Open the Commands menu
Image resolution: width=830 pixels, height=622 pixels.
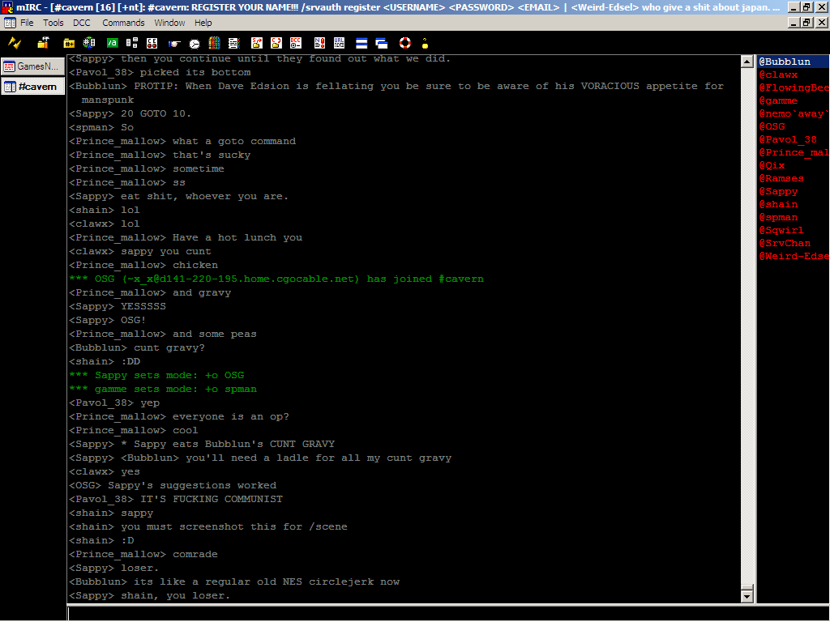tap(123, 23)
